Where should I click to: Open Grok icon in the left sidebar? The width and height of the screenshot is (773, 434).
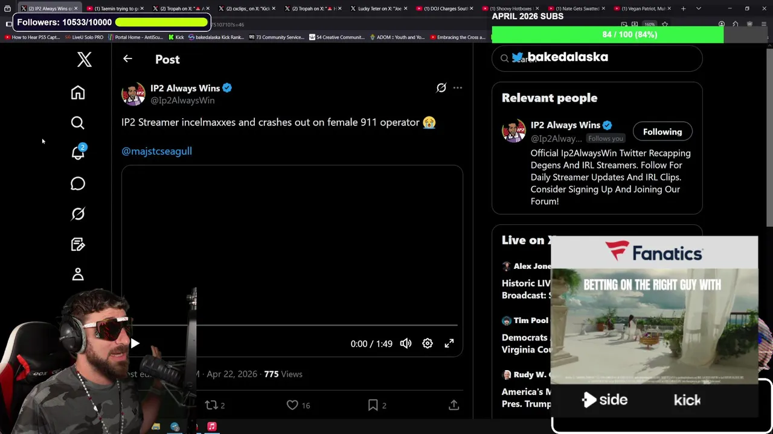tap(78, 214)
